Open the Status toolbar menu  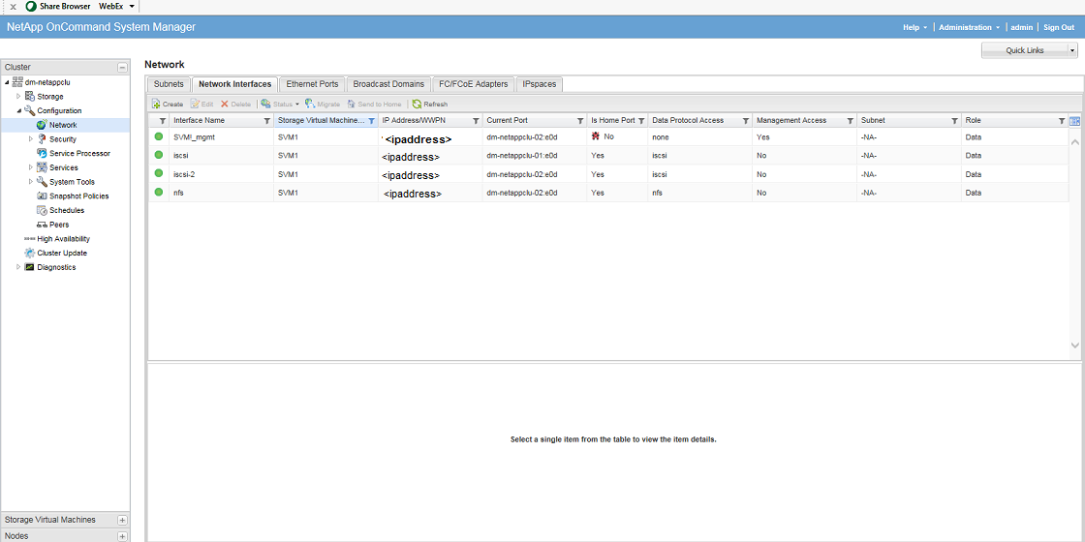click(280, 104)
